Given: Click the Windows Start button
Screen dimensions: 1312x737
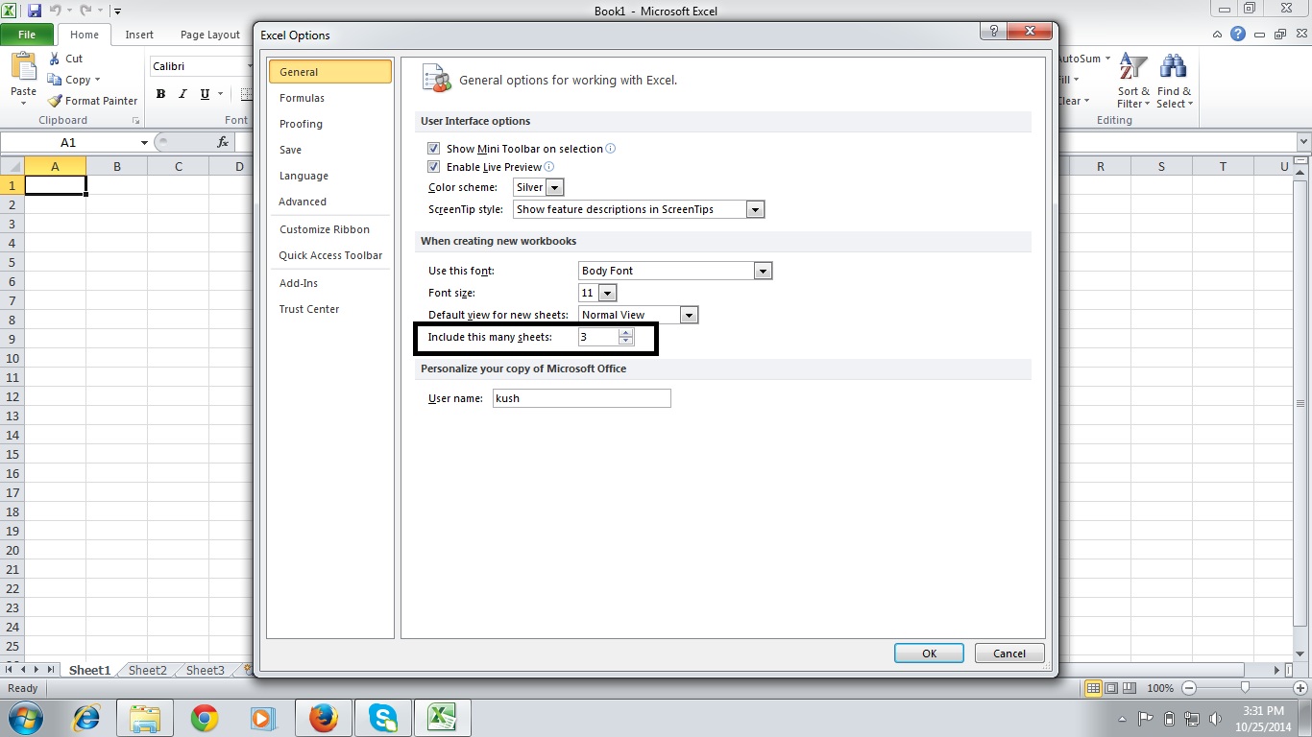Looking at the screenshot, I should [x=26, y=717].
